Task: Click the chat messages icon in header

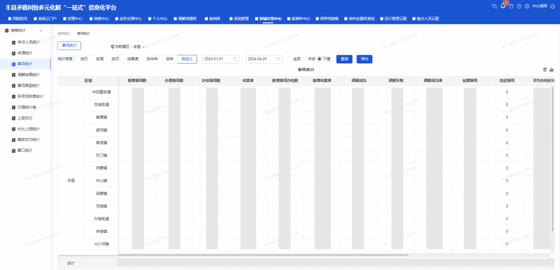Action: click(x=494, y=6)
